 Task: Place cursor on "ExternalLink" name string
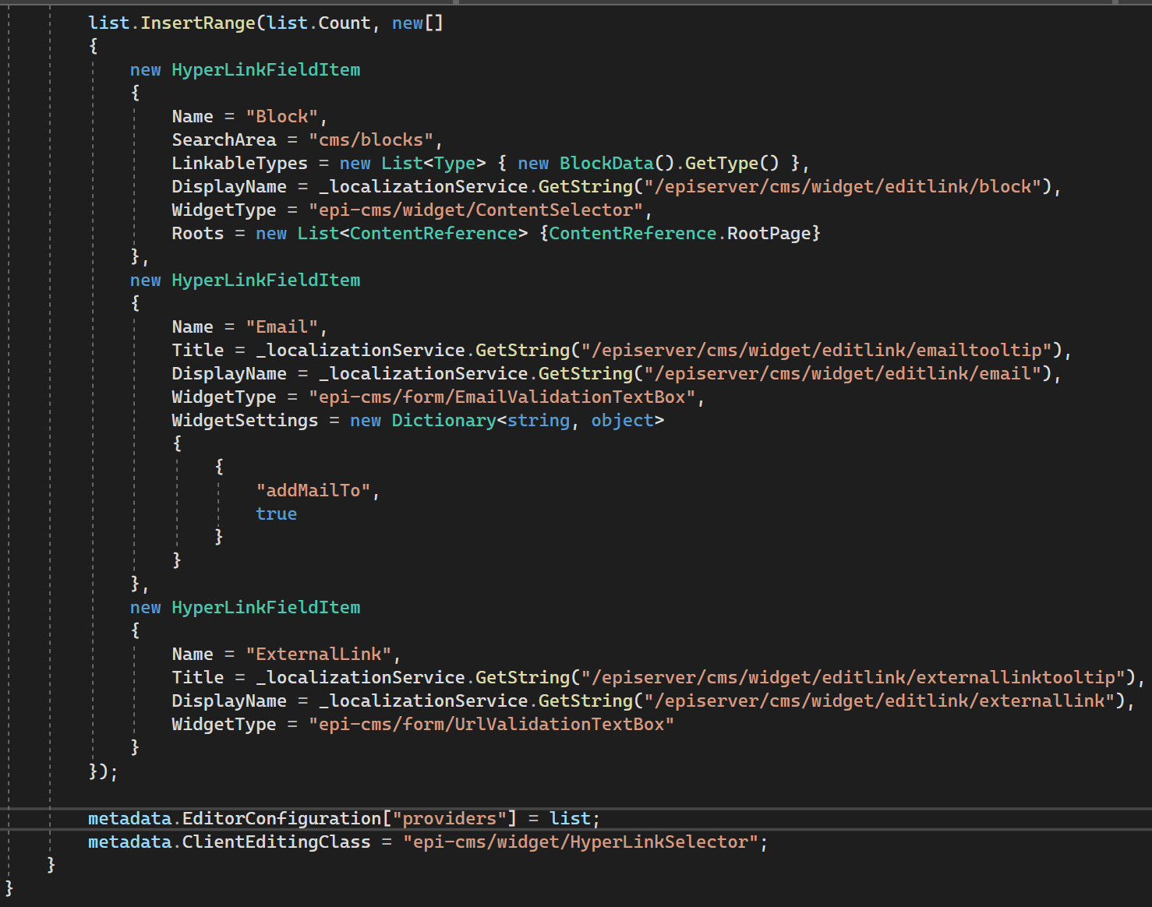[318, 655]
